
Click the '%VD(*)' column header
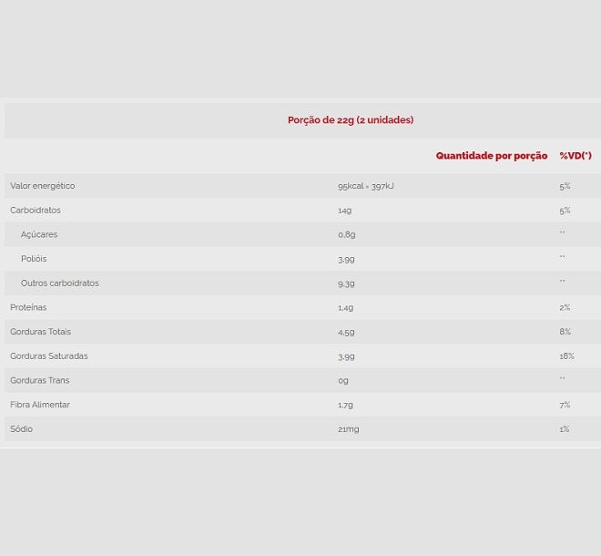(575, 156)
